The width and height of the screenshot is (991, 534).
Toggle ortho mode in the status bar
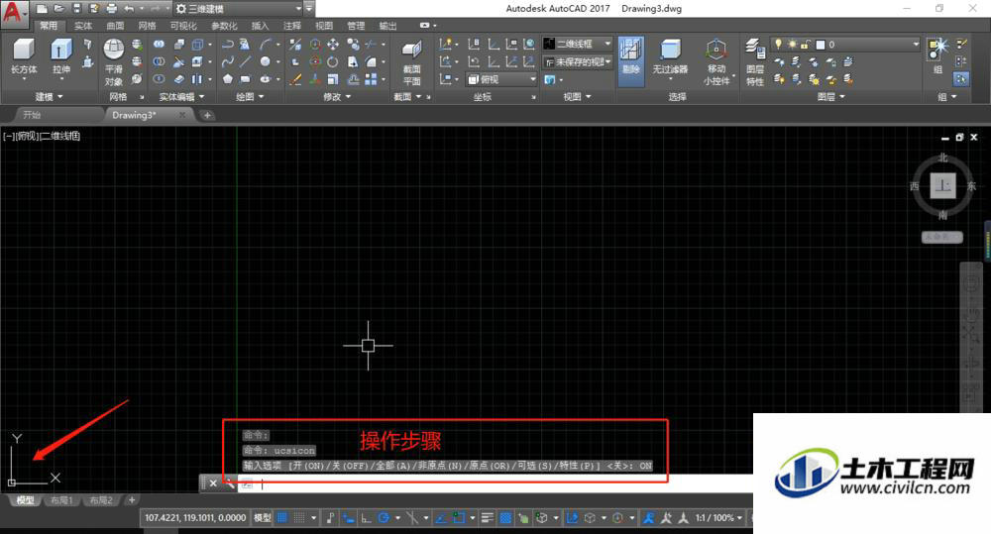coord(366,518)
